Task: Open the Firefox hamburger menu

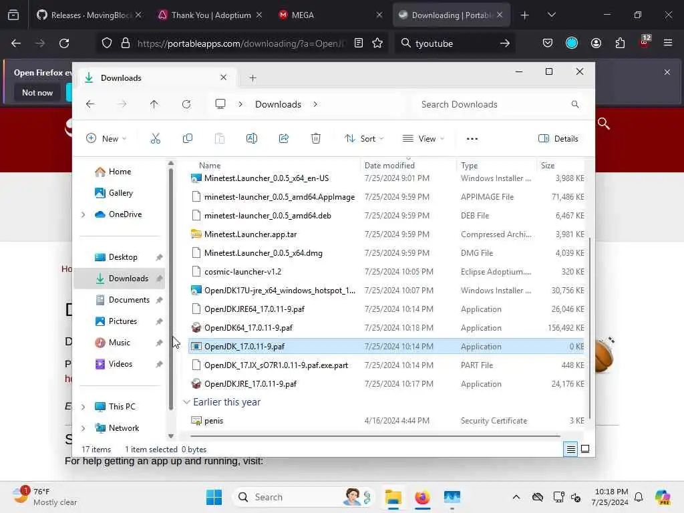Action: click(x=668, y=43)
